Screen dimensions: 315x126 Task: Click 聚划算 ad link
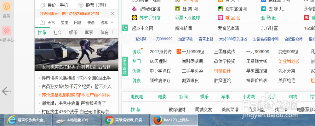click(x=141, y=39)
